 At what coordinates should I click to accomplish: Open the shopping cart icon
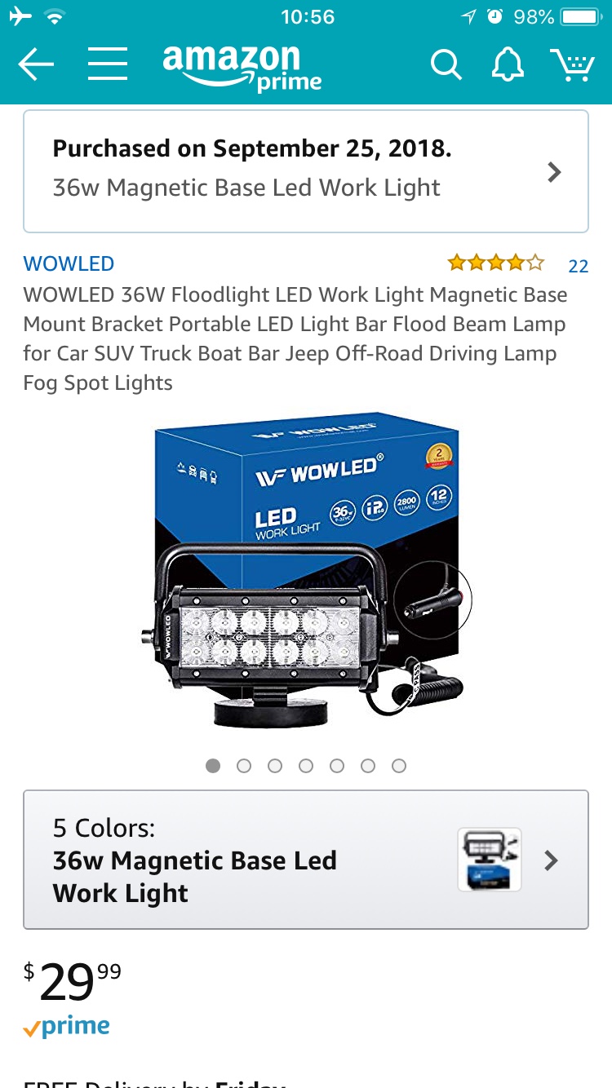tap(572, 64)
